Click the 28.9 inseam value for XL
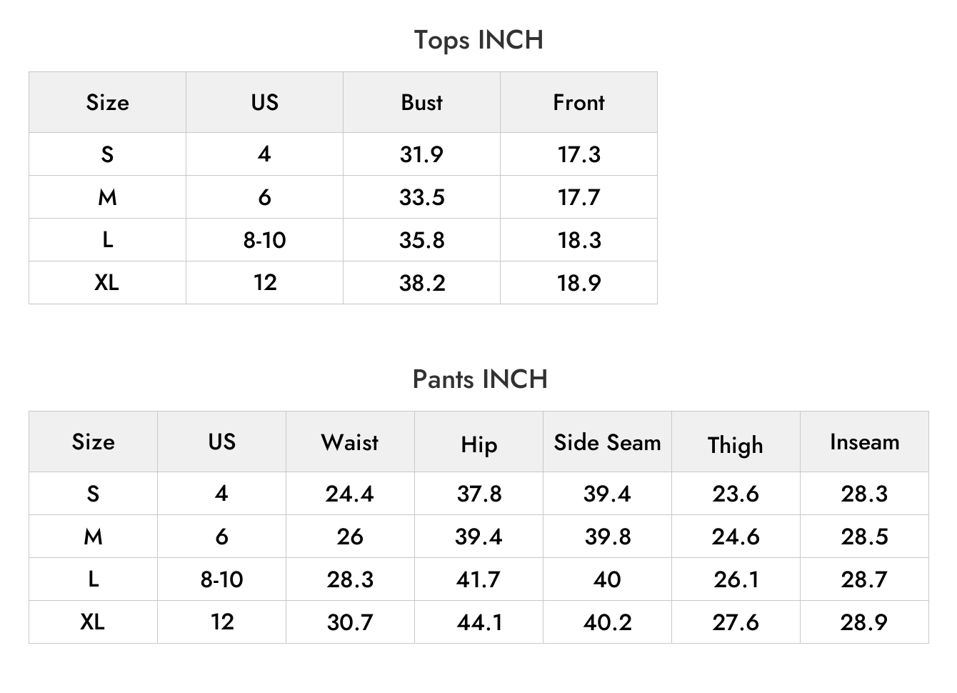This screenshot has width=957, height=693. [x=864, y=622]
